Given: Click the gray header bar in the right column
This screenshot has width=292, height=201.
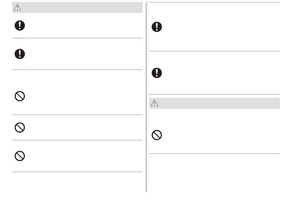Looking at the screenshot, I should 214,103.
